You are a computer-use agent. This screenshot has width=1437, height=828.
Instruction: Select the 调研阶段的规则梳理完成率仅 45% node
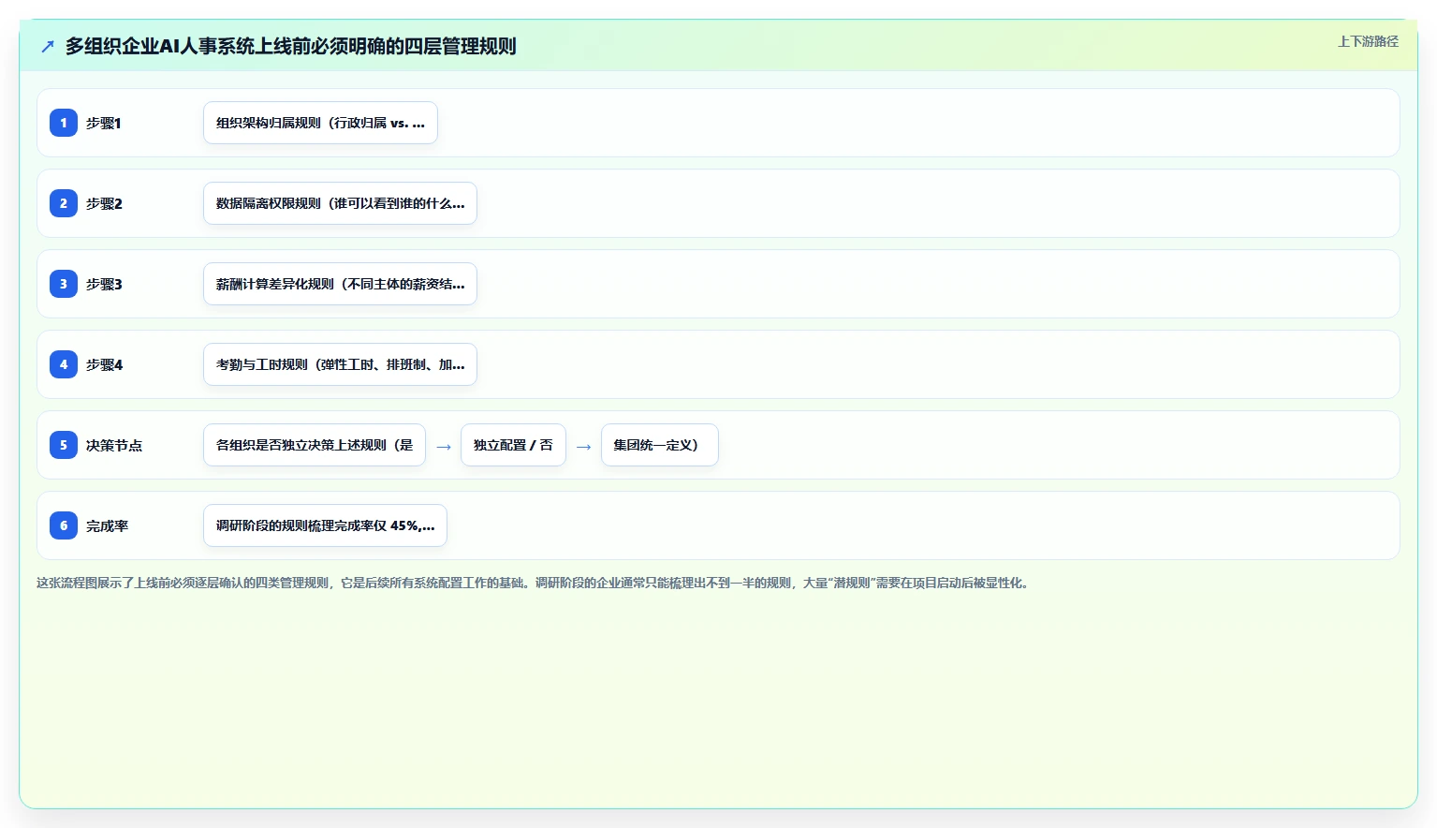(325, 525)
